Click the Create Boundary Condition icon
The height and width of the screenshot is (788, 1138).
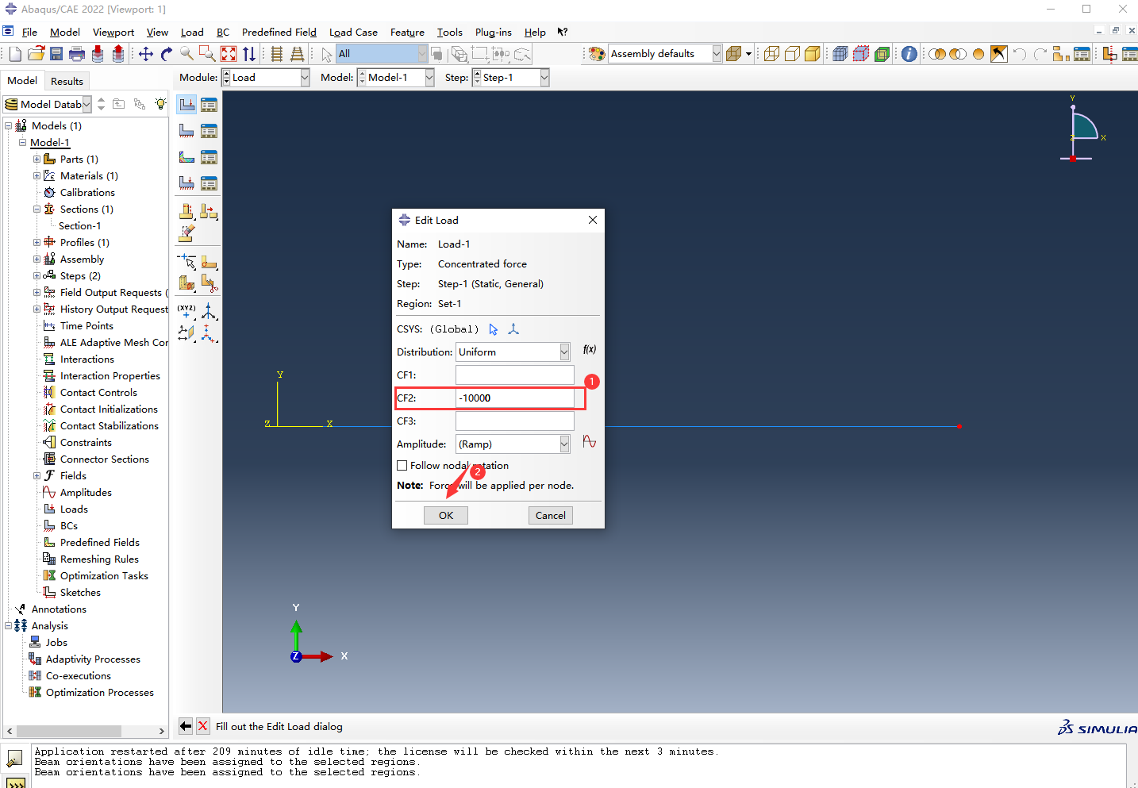click(186, 131)
